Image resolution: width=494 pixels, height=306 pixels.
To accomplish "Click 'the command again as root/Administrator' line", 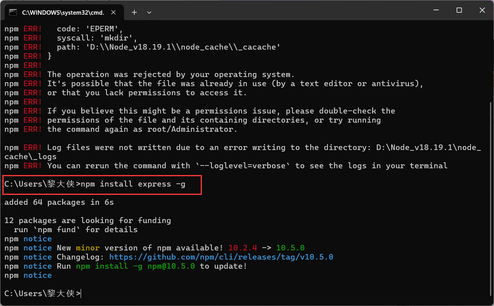I will [121, 129].
